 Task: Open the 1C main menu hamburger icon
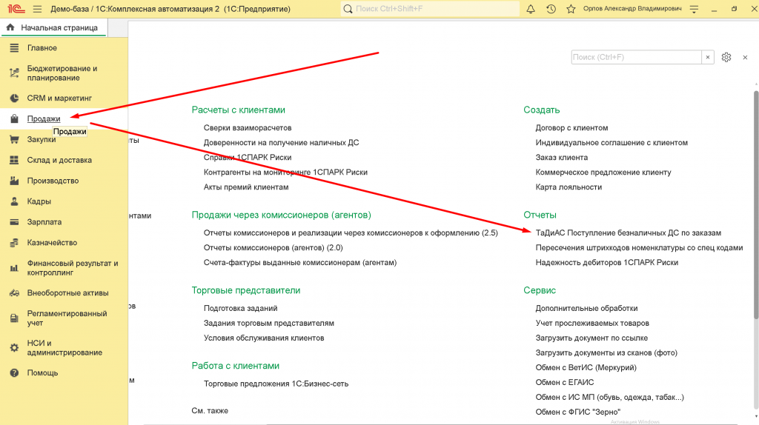(x=37, y=9)
